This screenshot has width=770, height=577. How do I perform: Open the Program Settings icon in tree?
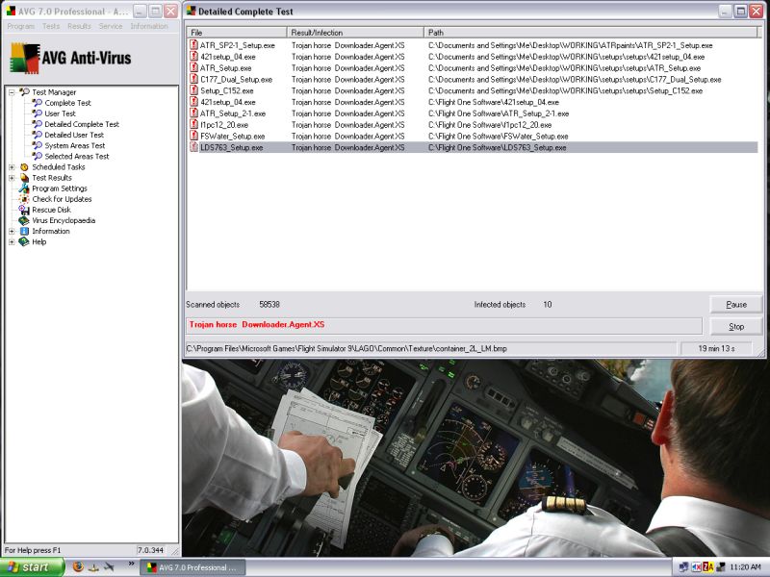click(24, 188)
